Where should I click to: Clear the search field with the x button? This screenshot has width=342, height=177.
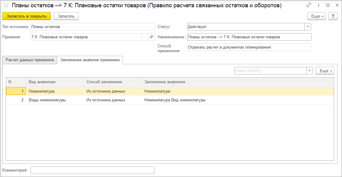coord(309,71)
